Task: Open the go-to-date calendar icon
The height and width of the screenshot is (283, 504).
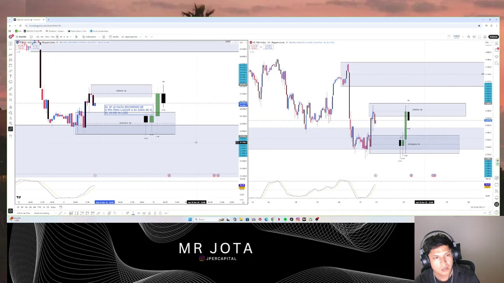Action: [60, 207]
